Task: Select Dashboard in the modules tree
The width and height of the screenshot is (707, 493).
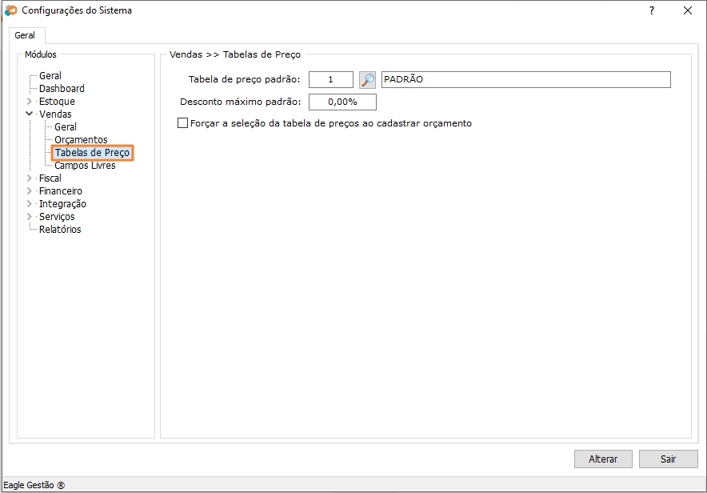Action: click(62, 89)
